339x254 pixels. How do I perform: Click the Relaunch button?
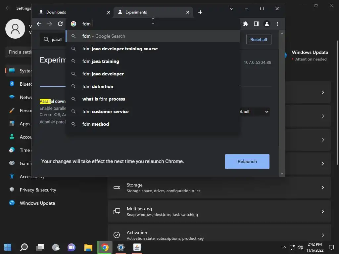coord(247,161)
